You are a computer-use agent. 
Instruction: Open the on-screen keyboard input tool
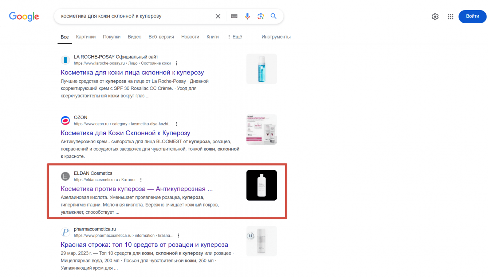[234, 16]
